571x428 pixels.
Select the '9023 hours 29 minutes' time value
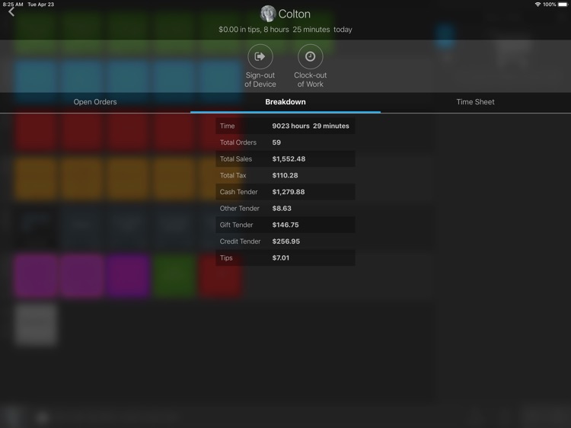click(x=311, y=126)
